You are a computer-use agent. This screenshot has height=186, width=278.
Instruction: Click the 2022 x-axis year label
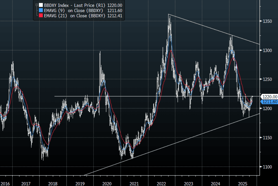click(x=161, y=184)
